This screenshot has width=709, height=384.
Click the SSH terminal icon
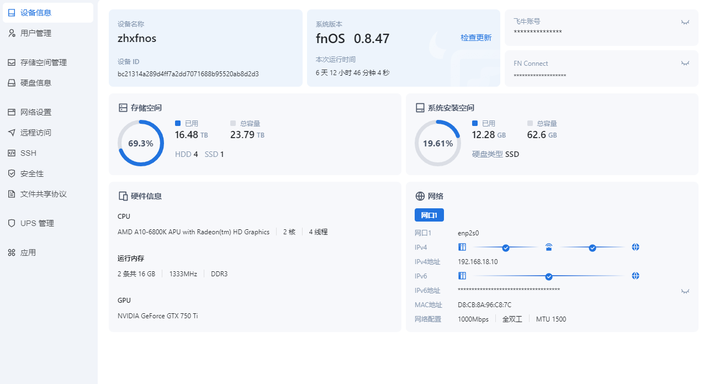(12, 153)
